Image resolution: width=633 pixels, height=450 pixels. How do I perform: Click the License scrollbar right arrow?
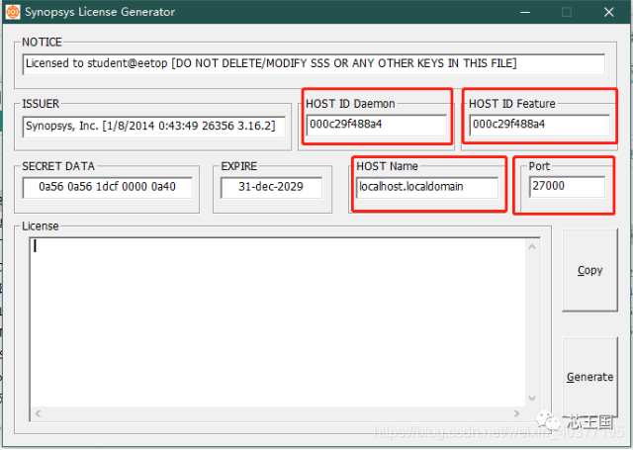coord(515,412)
